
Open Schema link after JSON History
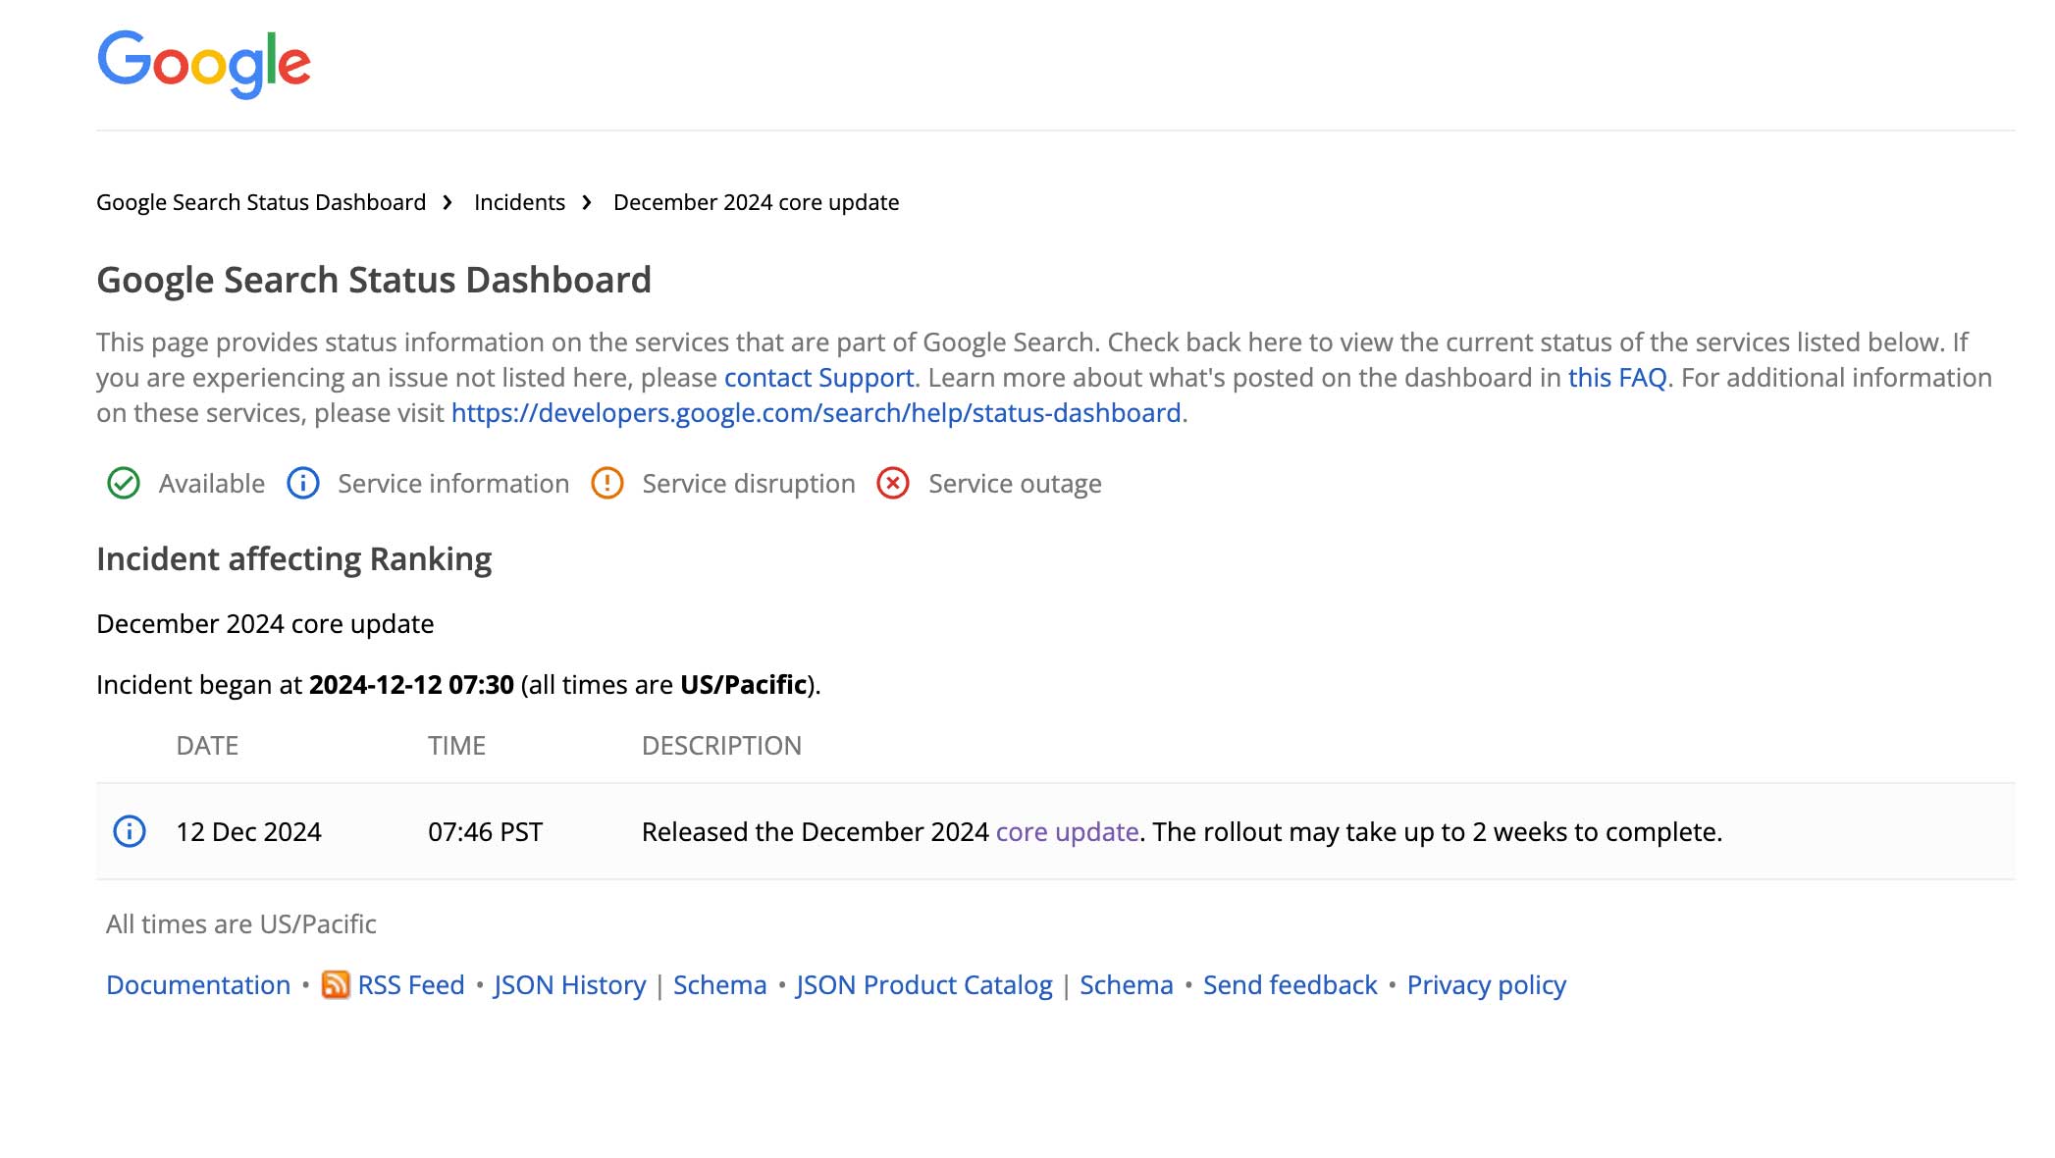click(720, 985)
